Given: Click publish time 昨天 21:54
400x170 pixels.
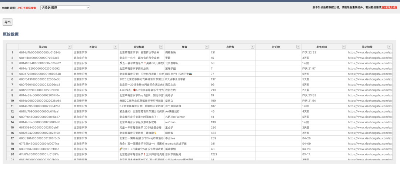Looking at the screenshot, I should [x=324, y=101].
